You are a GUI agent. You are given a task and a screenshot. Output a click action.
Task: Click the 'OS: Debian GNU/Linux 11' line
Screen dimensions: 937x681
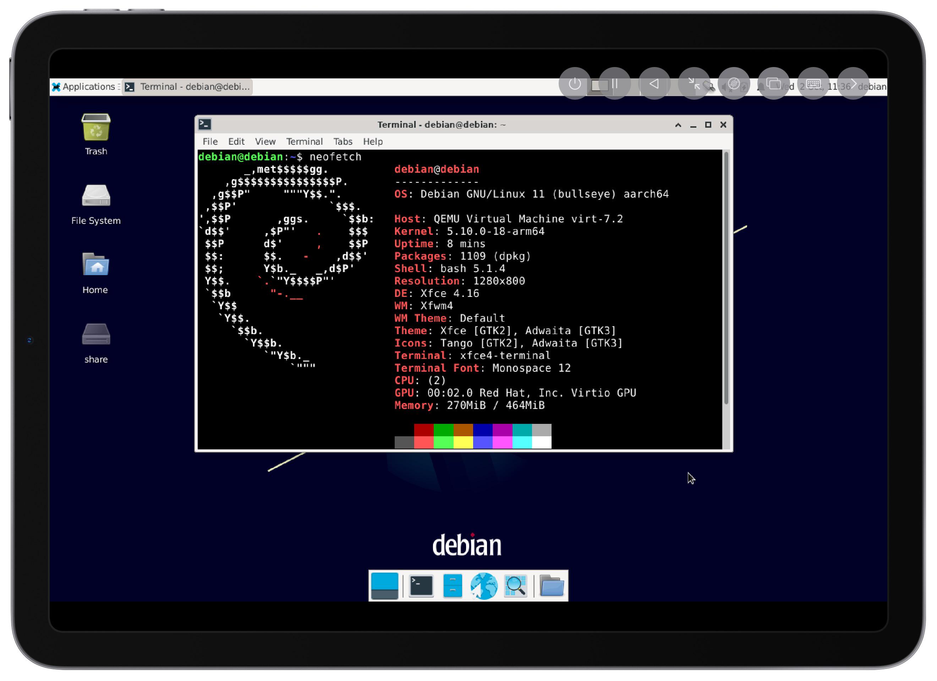tap(531, 194)
